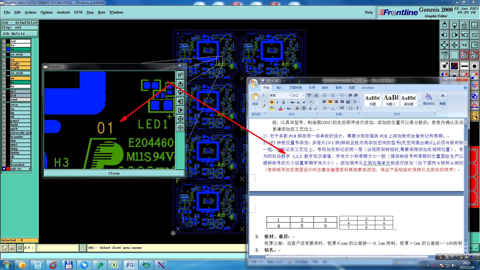Select the ruler measurement tool
The height and width of the screenshot is (270, 480).
tap(464, 66)
